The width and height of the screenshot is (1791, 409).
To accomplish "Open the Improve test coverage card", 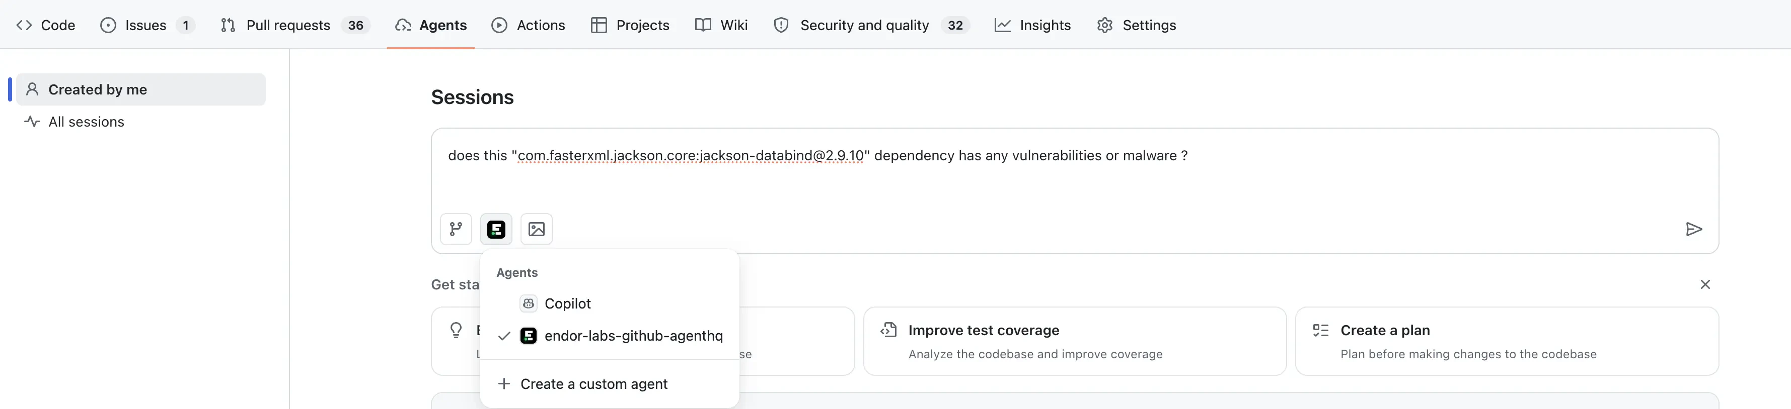I will (x=1074, y=342).
